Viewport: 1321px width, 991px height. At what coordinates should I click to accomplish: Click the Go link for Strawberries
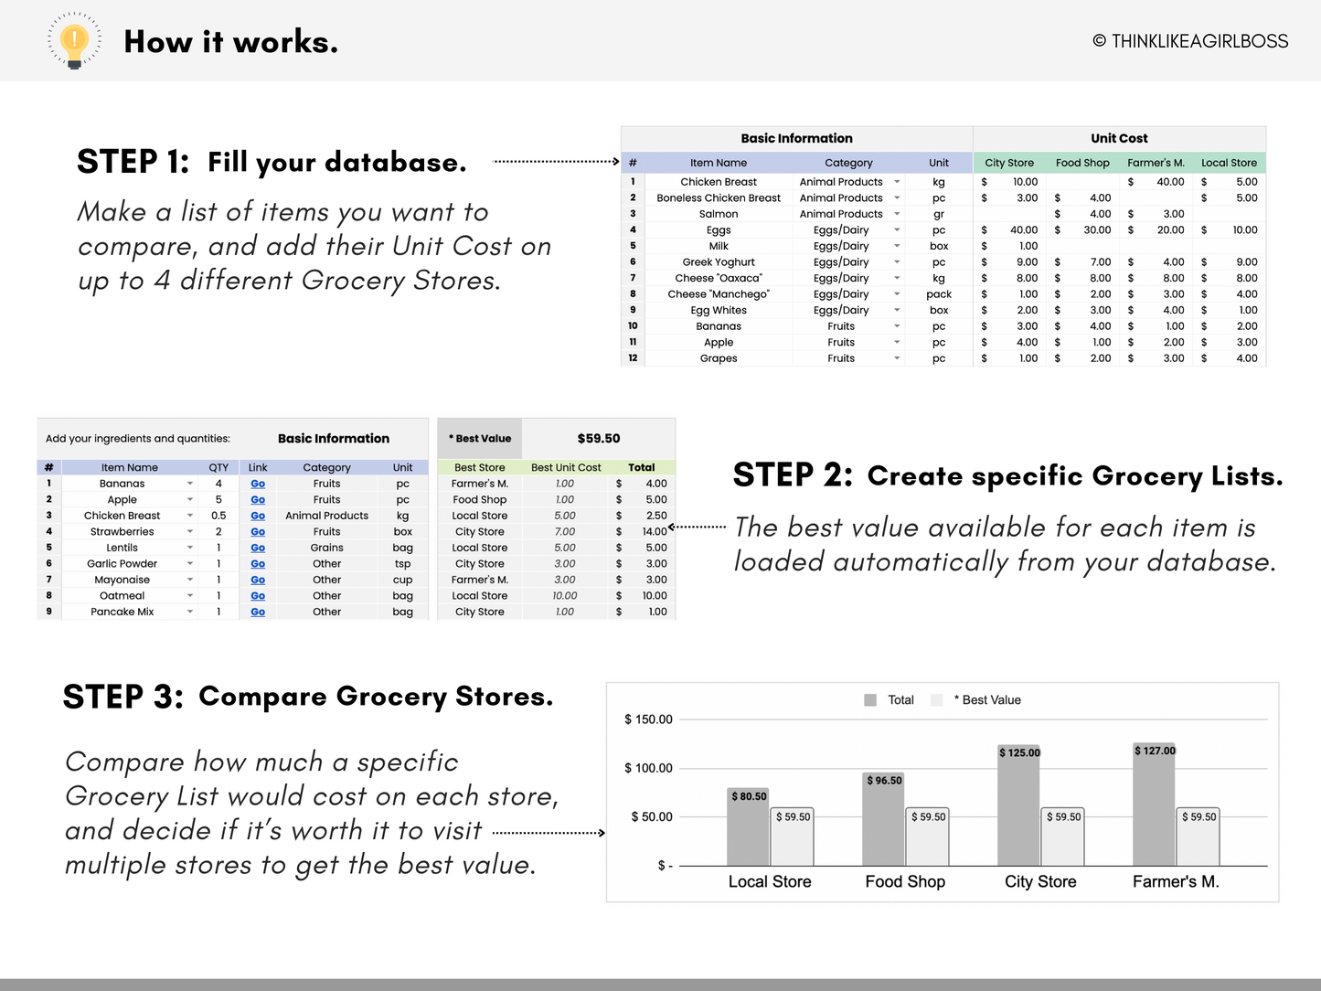click(257, 531)
